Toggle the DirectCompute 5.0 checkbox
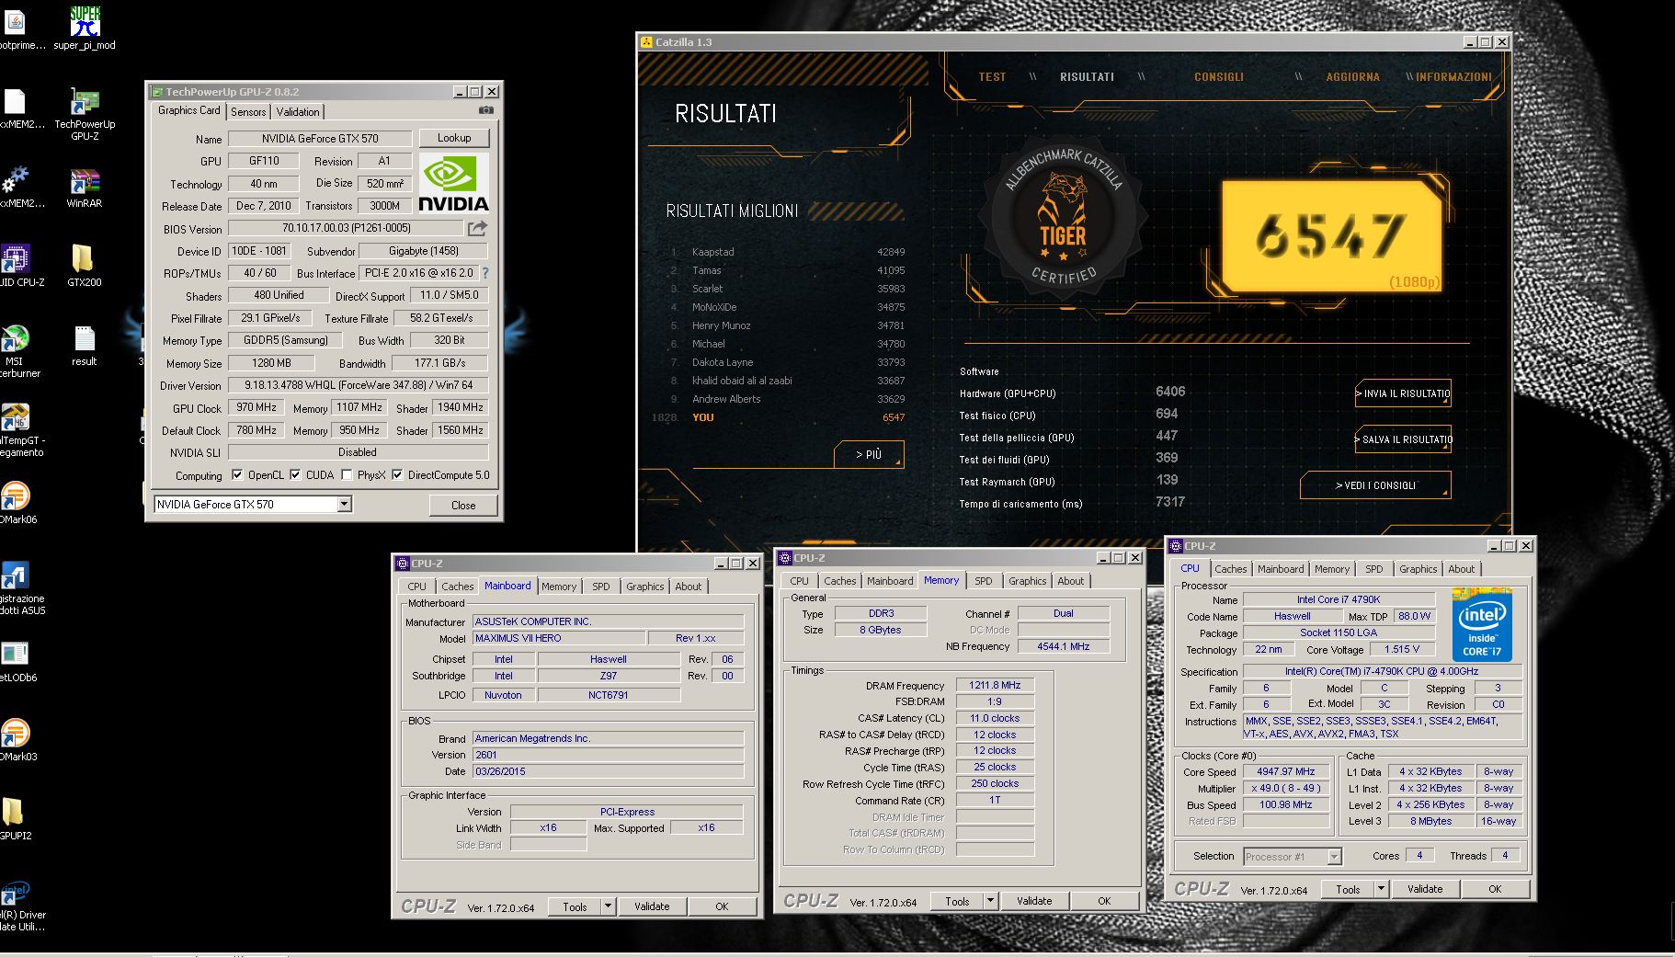1675x957 pixels. click(x=397, y=475)
